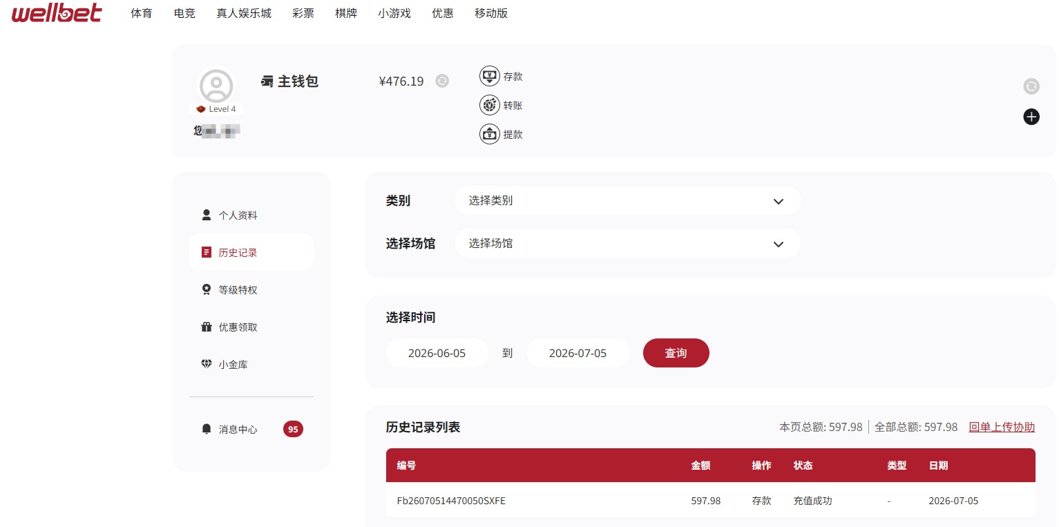Screen dimensions: 1059x527
Task: Open the 小游戏 mini games menu
Action: pos(394,13)
